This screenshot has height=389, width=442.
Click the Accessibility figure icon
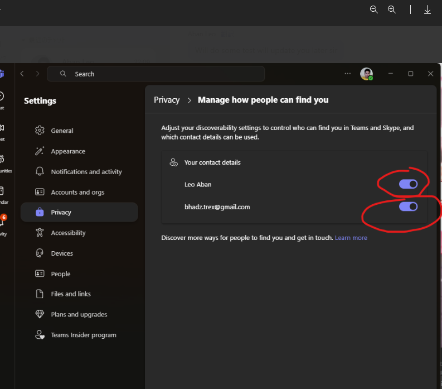click(x=40, y=233)
